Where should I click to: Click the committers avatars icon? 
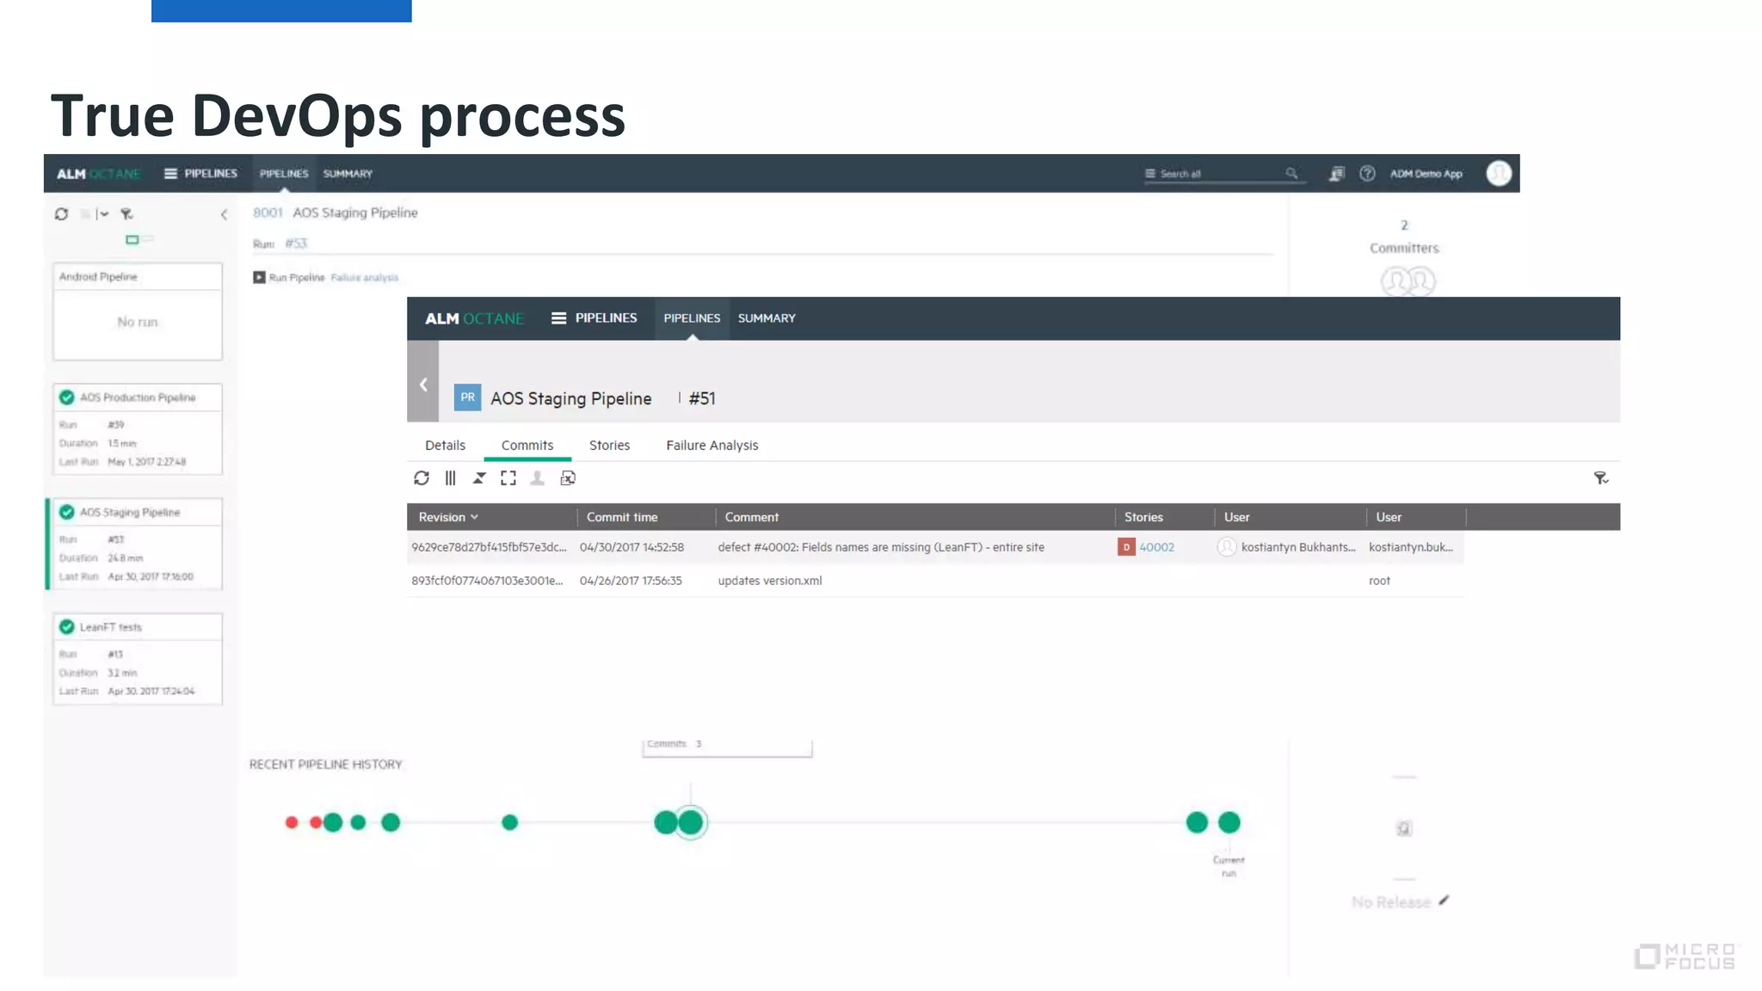pyautogui.click(x=1408, y=281)
